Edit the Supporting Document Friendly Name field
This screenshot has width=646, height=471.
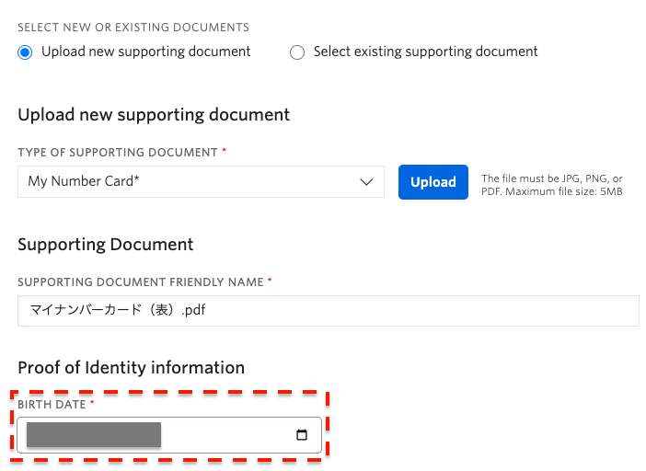tap(329, 310)
